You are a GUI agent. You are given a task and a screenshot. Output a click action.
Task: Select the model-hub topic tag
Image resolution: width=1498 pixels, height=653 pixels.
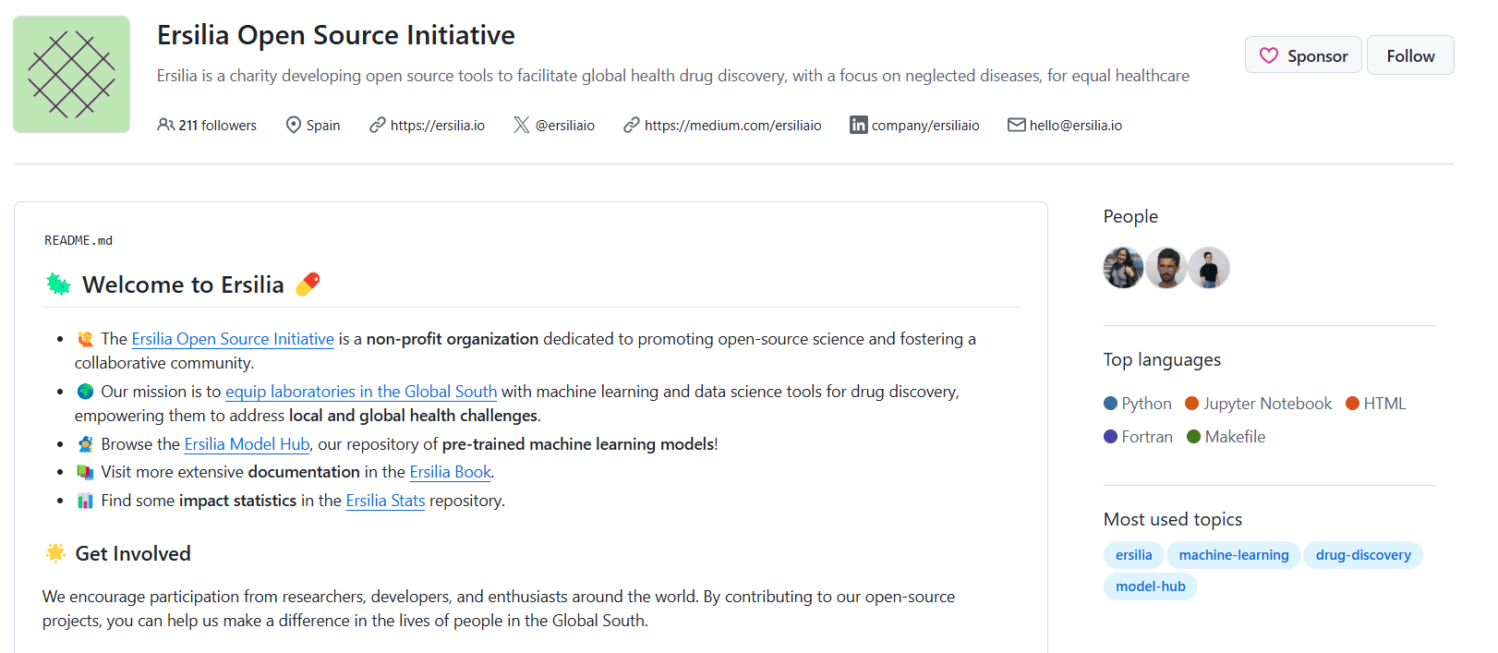tap(1150, 586)
